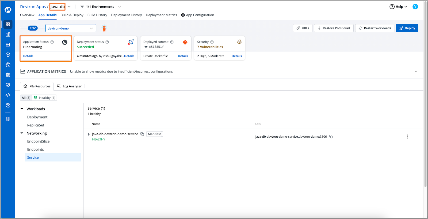Collapse the Workloads tree group
Image resolution: width=428 pixels, height=219 pixels.
pos(22,109)
